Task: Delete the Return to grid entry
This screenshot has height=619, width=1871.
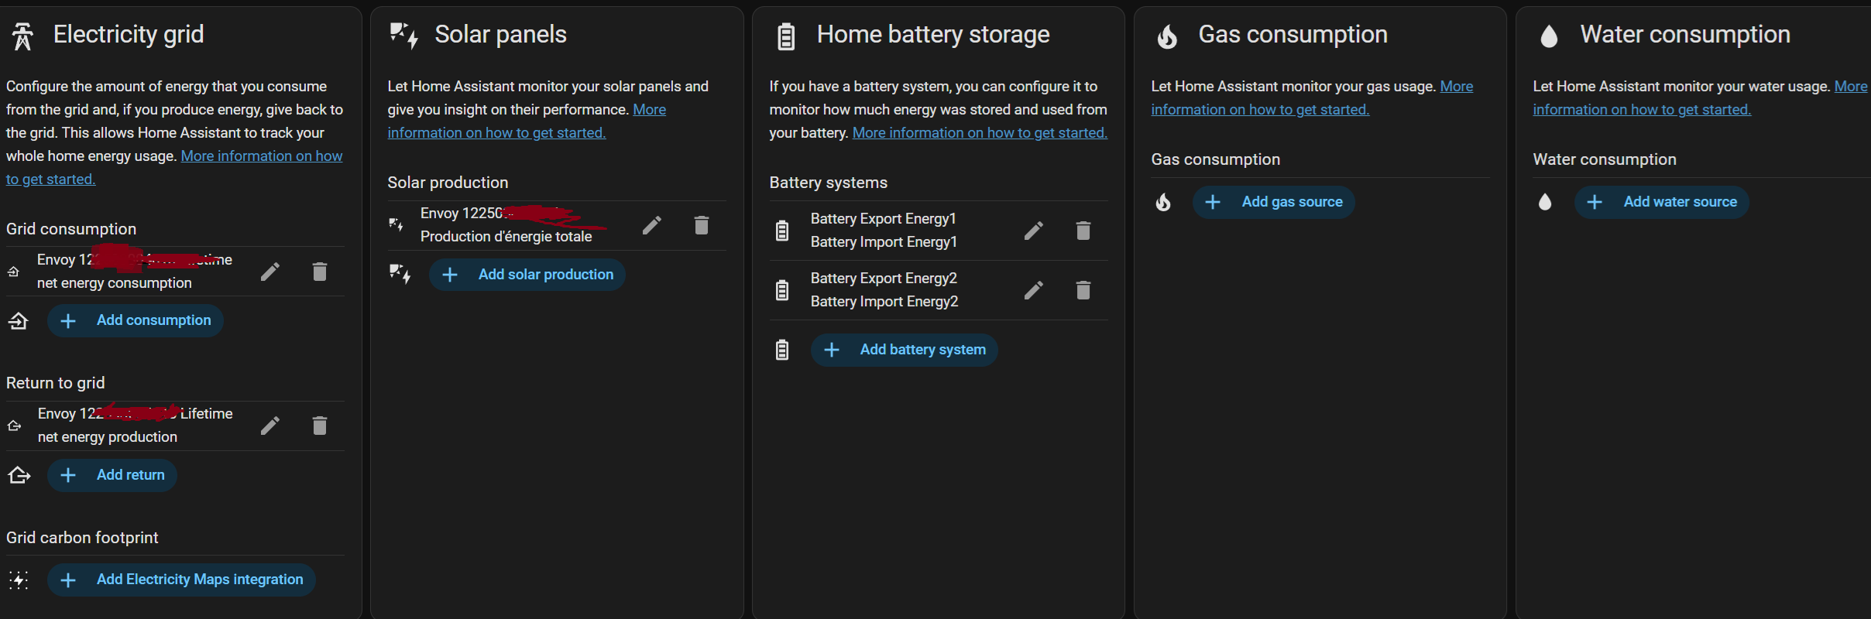Action: click(x=320, y=426)
